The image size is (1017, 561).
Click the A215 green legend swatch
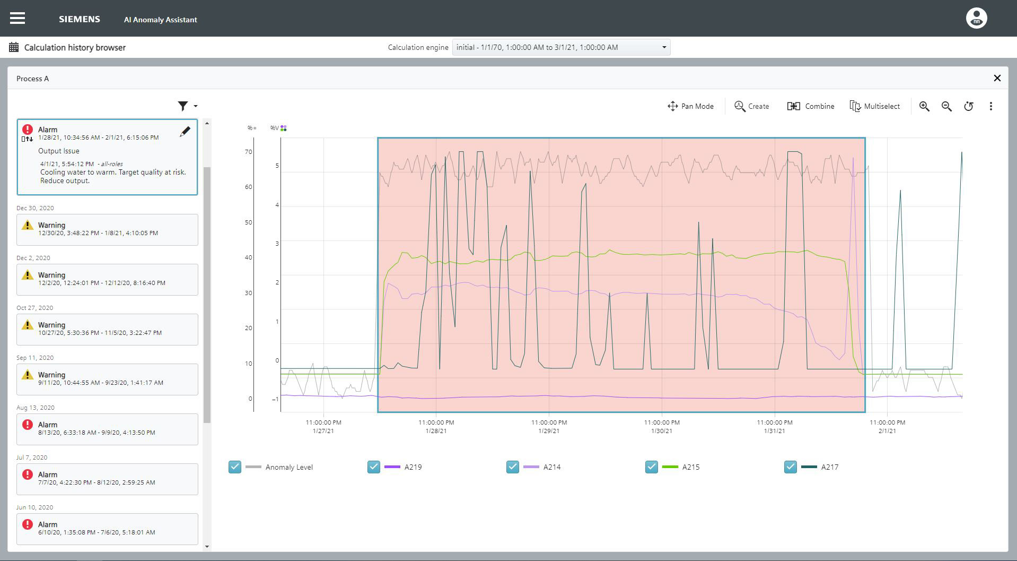pos(670,467)
